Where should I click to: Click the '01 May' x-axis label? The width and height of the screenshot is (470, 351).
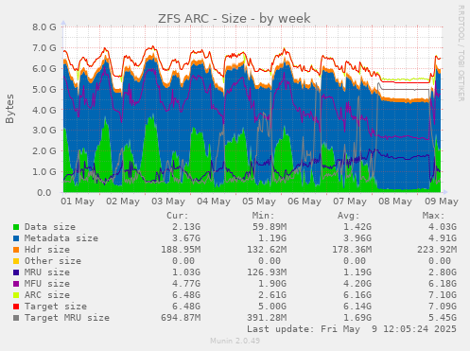point(78,202)
